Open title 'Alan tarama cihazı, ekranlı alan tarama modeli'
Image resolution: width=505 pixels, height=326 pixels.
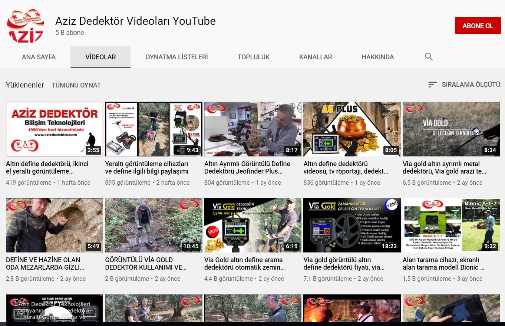(x=443, y=264)
